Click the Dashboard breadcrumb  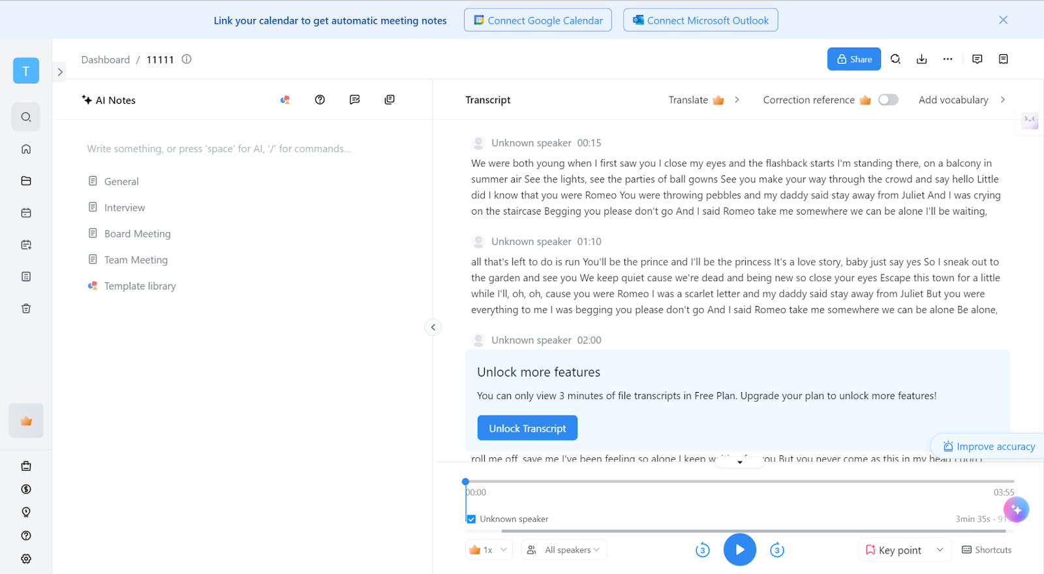tap(106, 59)
